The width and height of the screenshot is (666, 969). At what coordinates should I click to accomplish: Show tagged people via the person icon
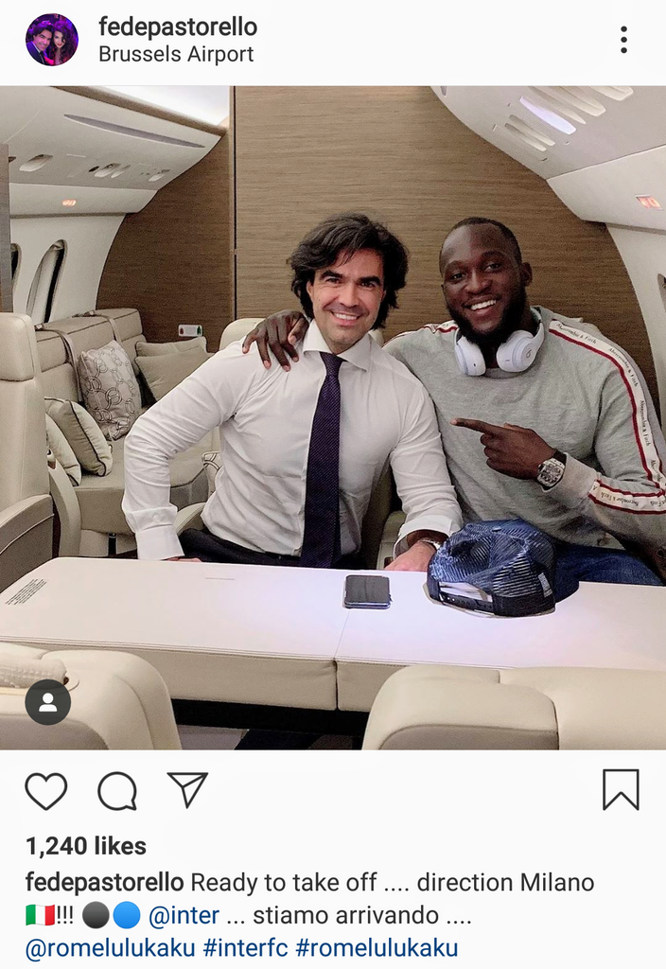coord(47,702)
